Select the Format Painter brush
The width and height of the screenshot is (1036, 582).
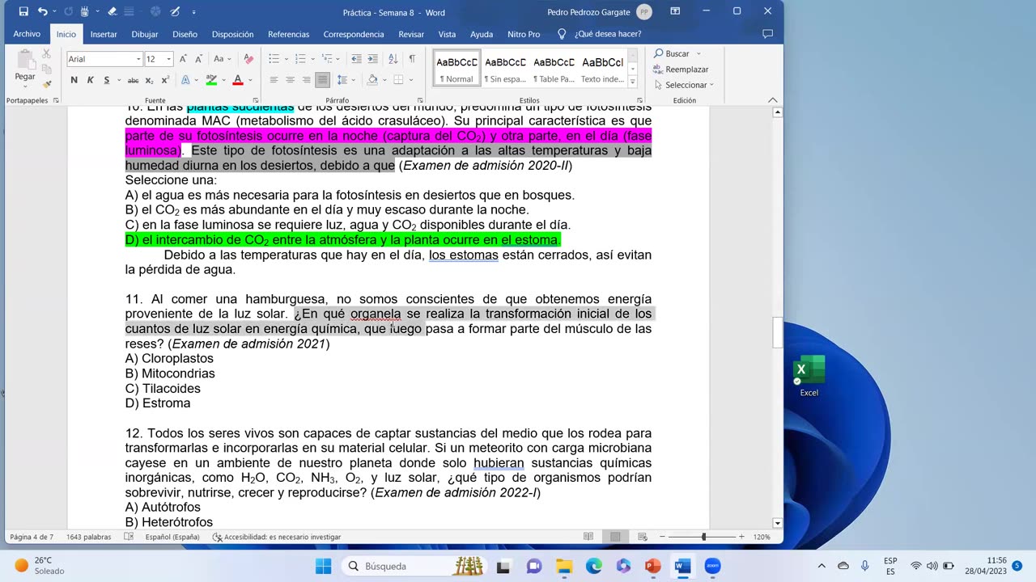pos(46,83)
